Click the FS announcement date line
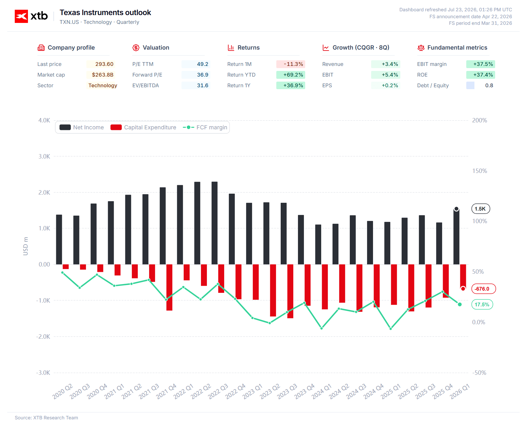Viewport: 530px width, 425px height. click(x=471, y=17)
